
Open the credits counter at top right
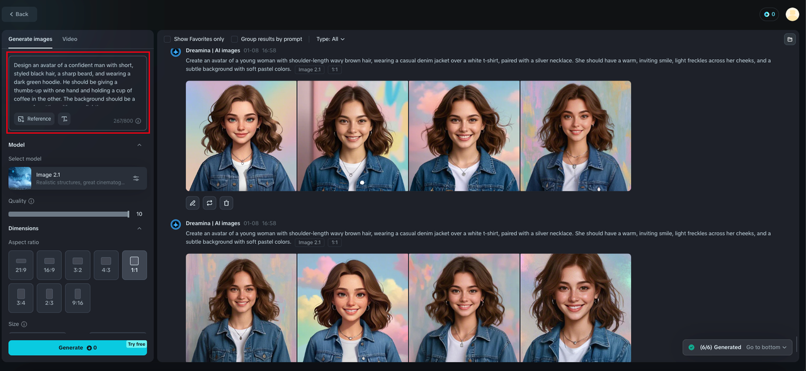pos(769,14)
